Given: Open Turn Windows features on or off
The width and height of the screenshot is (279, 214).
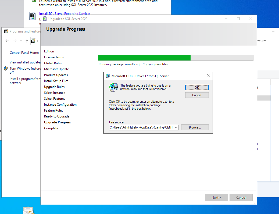Looking at the screenshot, I should [25, 70].
